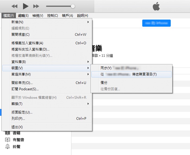Select 同步(Y) iPhone submenu item
Viewport: 190px width, 155px height.
[131, 68]
